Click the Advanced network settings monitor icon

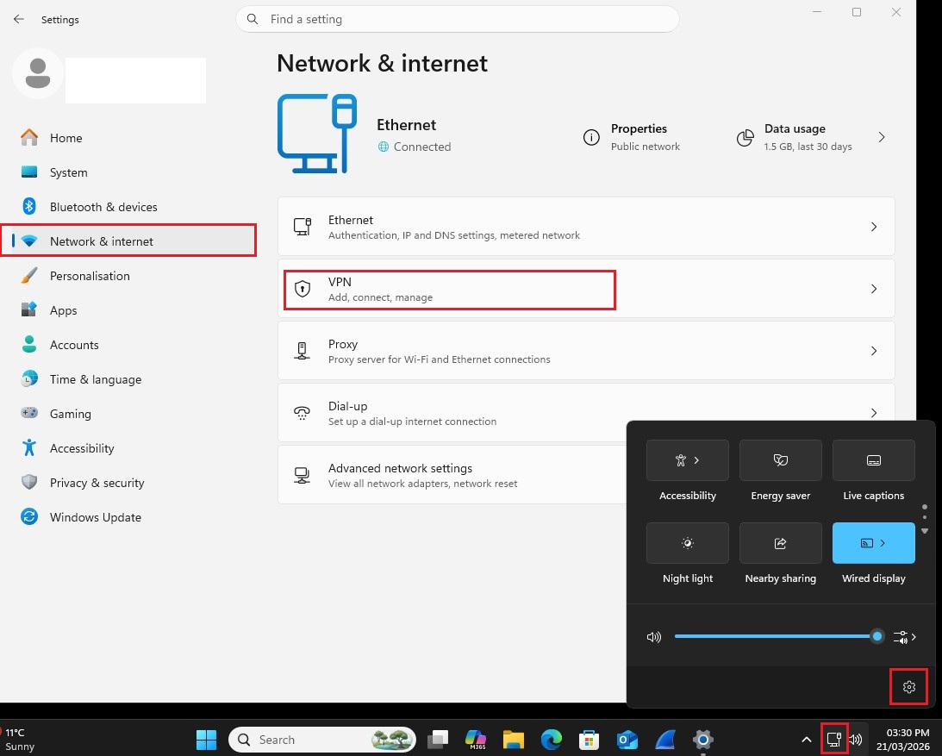point(303,475)
